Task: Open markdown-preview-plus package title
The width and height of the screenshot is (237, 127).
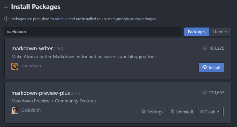Action: click(40, 93)
